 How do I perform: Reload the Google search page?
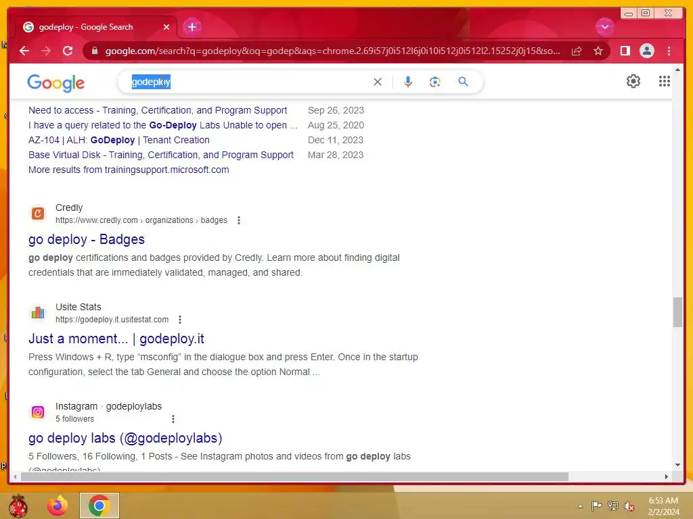point(68,51)
